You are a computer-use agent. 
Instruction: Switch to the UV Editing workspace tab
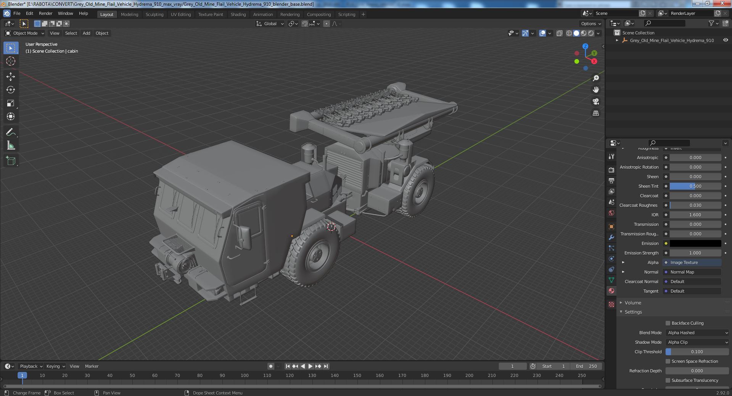[181, 14]
